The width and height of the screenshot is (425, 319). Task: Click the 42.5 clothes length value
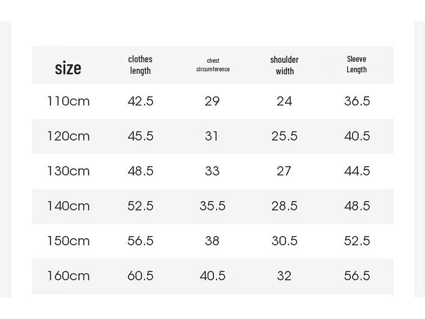click(x=140, y=101)
